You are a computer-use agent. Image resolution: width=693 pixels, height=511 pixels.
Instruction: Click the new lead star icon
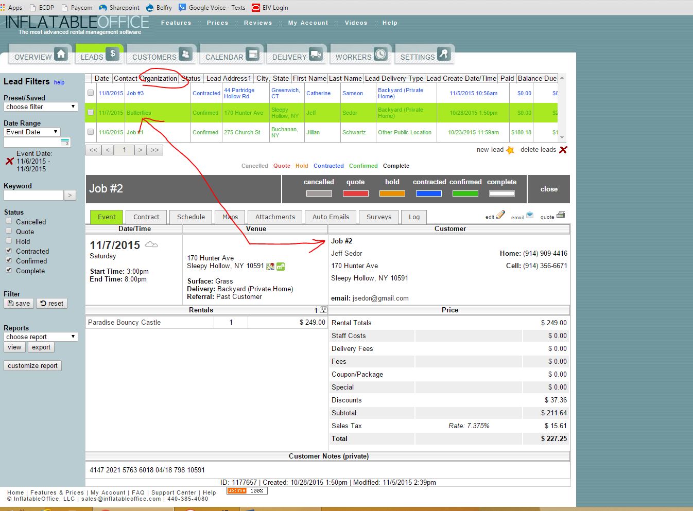coord(510,150)
